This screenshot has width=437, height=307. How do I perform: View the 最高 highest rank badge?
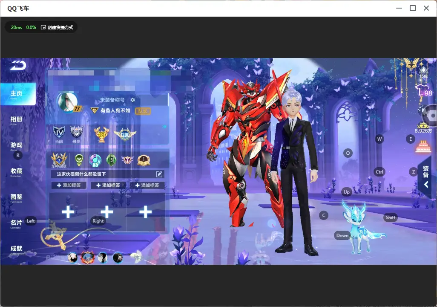click(x=76, y=134)
